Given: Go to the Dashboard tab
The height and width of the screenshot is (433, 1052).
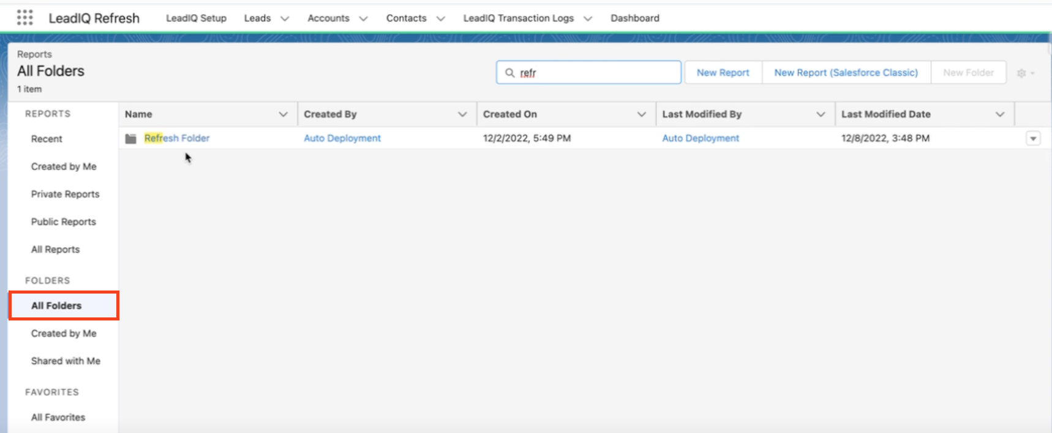Looking at the screenshot, I should tap(634, 18).
